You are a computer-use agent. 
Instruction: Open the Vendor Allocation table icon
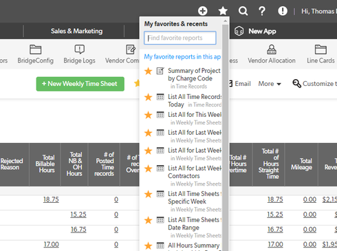(x=272, y=50)
